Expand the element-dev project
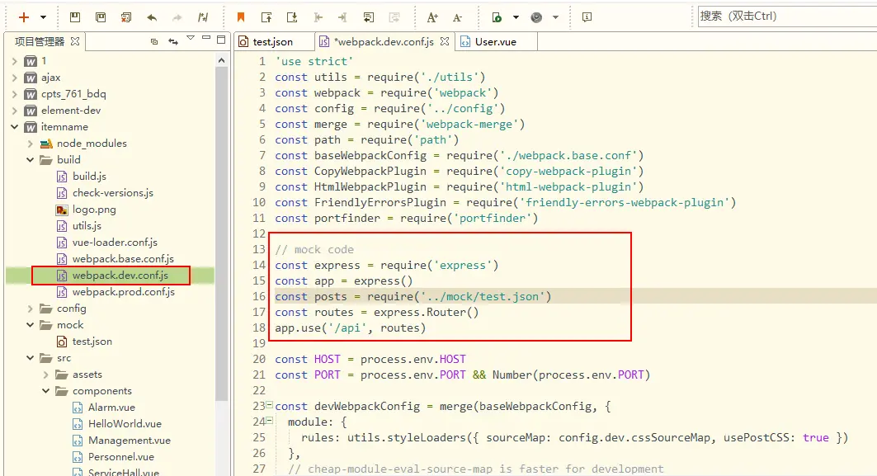Screen dimensions: 877x476 pyautogui.click(x=15, y=111)
